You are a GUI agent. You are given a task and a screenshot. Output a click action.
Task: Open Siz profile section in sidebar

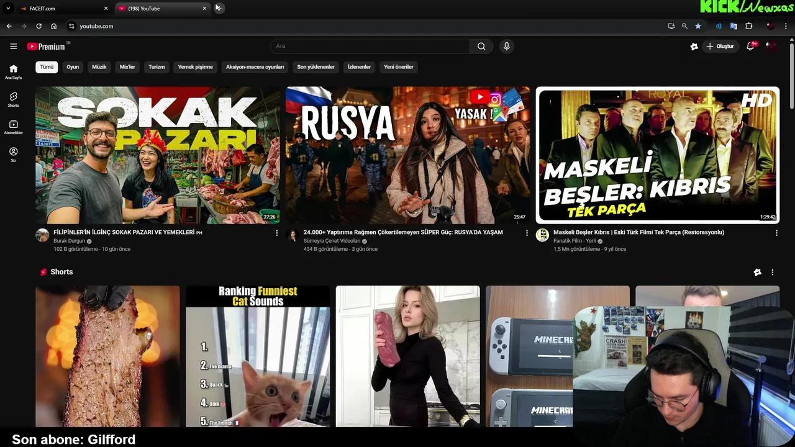coord(13,155)
